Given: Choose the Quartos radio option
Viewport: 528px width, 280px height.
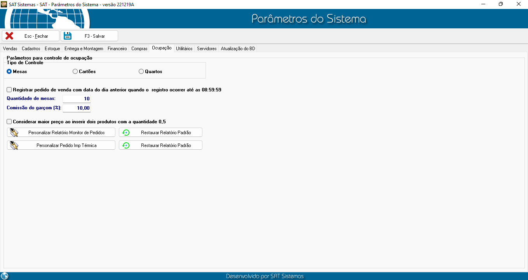Looking at the screenshot, I should (141, 72).
